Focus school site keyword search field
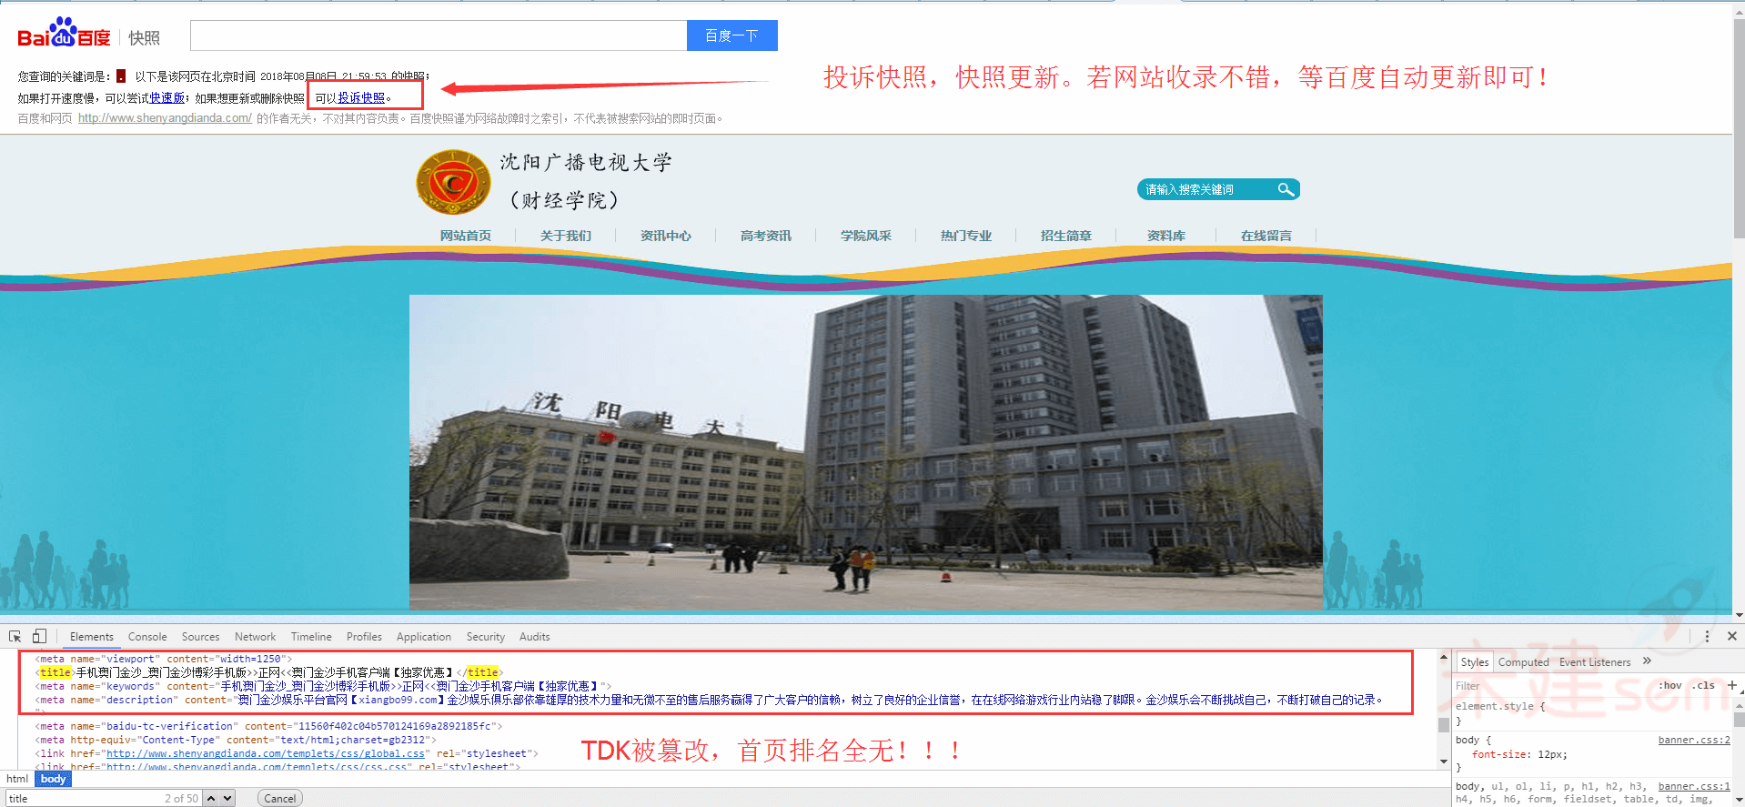Viewport: 1745px width, 807px height. click(x=1205, y=189)
